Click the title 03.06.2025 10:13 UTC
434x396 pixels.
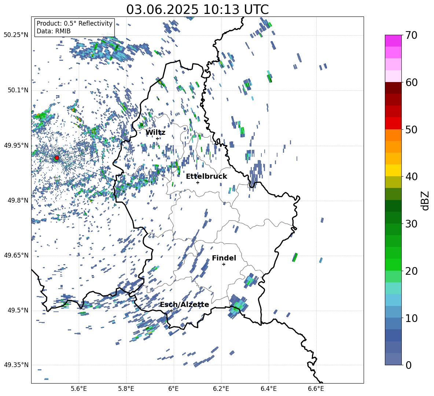[x=197, y=10]
